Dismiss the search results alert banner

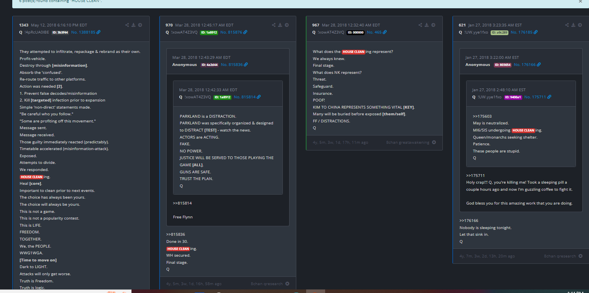tap(580, 2)
